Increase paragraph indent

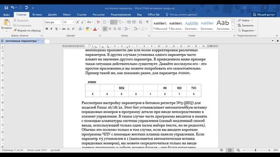click(x=134, y=22)
